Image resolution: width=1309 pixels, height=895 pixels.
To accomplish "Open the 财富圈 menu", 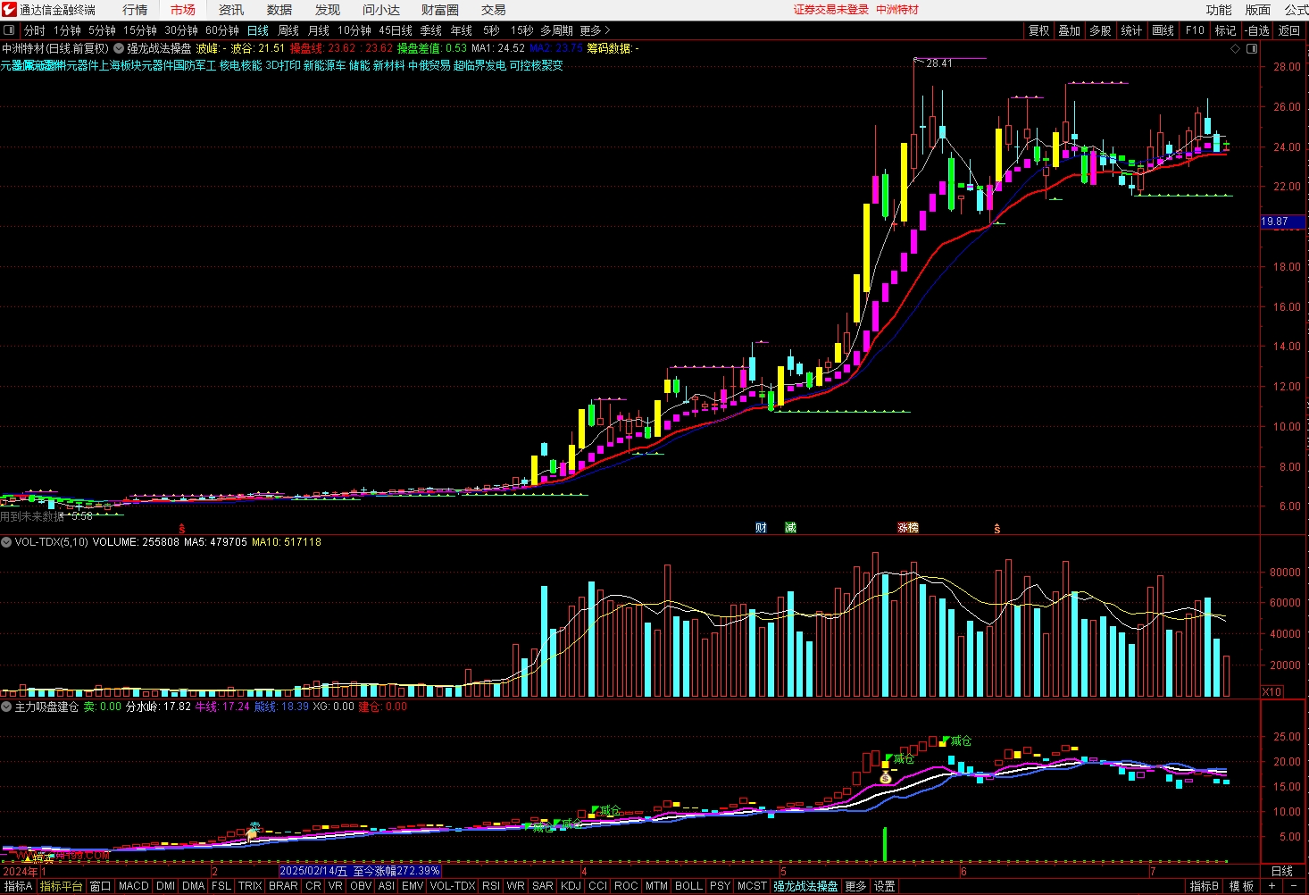I will click(x=440, y=10).
